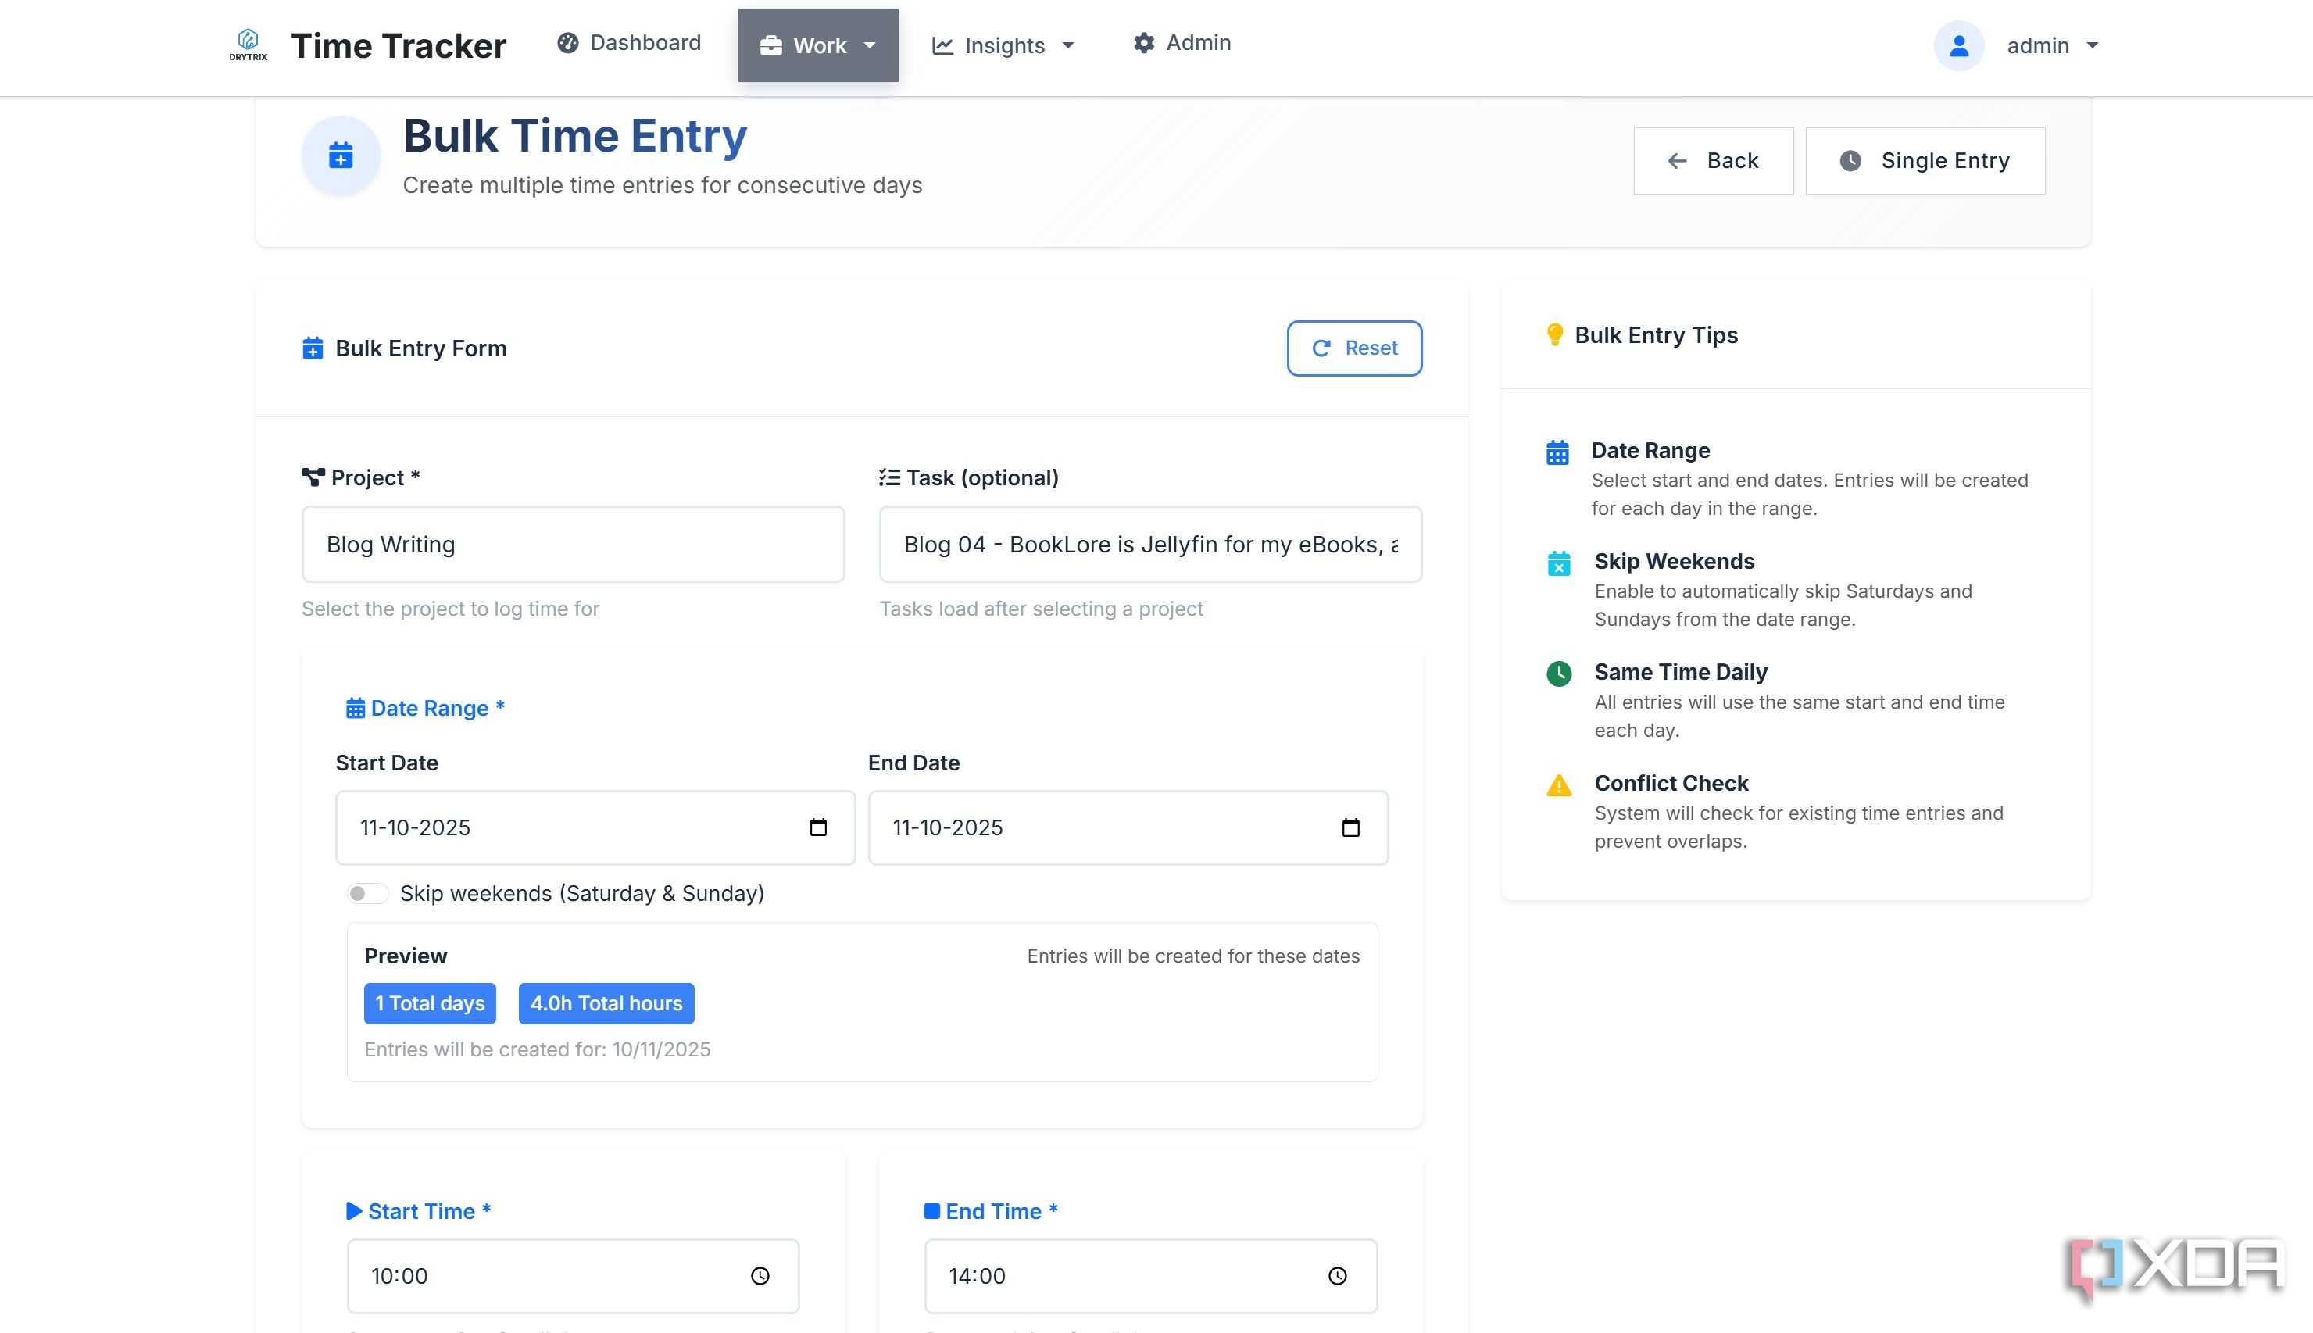Click the Task label checklist icon
The height and width of the screenshot is (1333, 2313).
[x=888, y=477]
